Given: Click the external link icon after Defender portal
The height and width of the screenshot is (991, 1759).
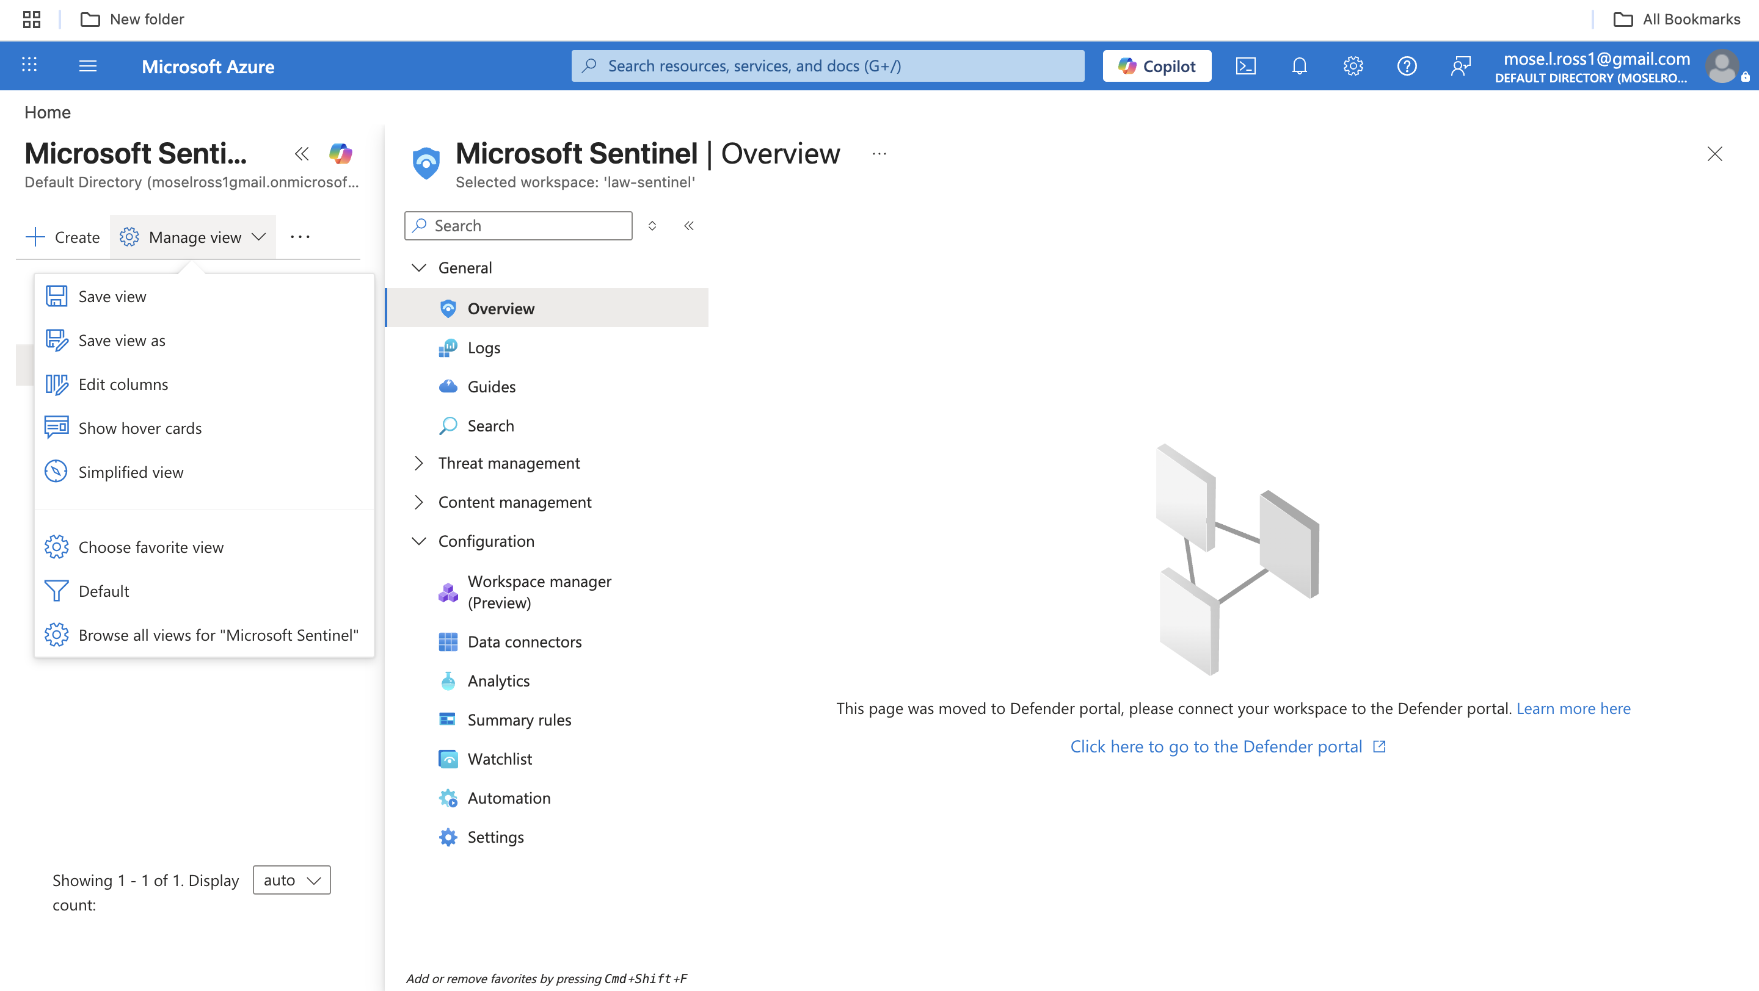Looking at the screenshot, I should pos(1379,746).
